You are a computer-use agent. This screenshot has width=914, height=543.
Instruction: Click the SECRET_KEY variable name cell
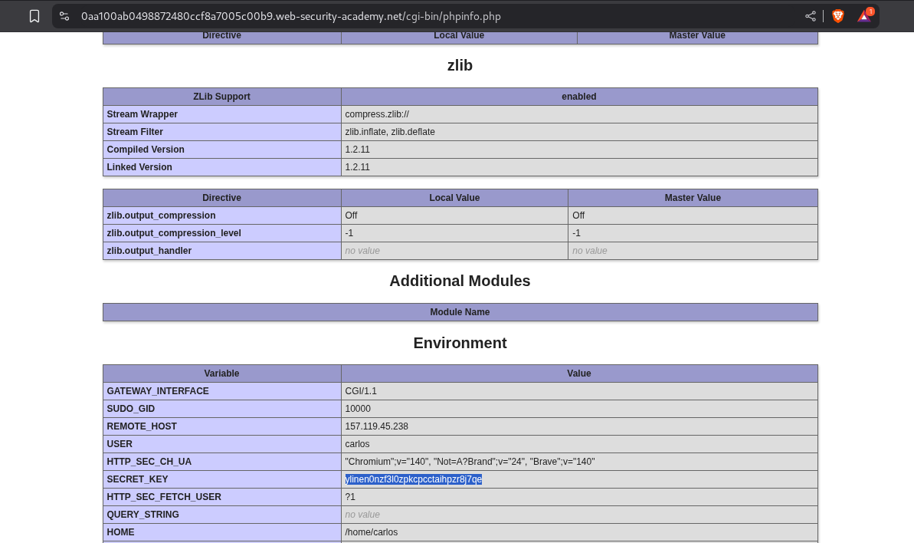click(138, 479)
